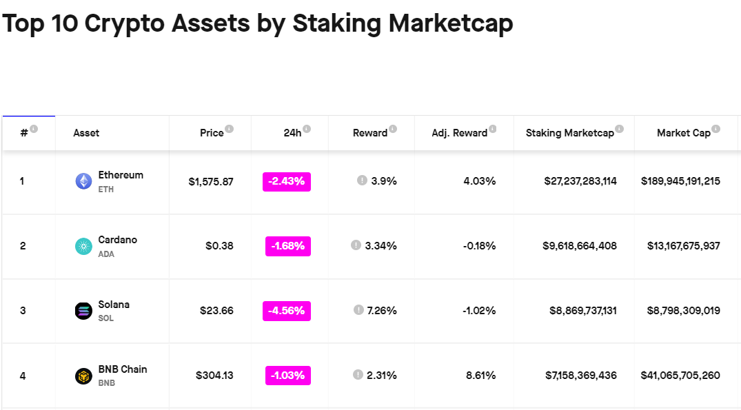Sort by the # rank column header
741x410 pixels.
24,133
